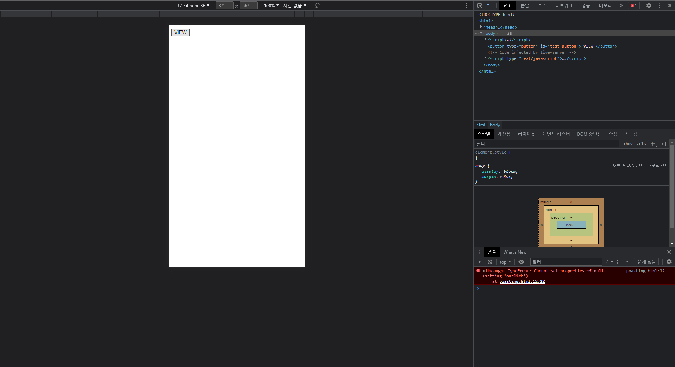Image resolution: width=675 pixels, height=367 pixels.
Task: Collapse the body element node
Action: pyautogui.click(x=481, y=33)
